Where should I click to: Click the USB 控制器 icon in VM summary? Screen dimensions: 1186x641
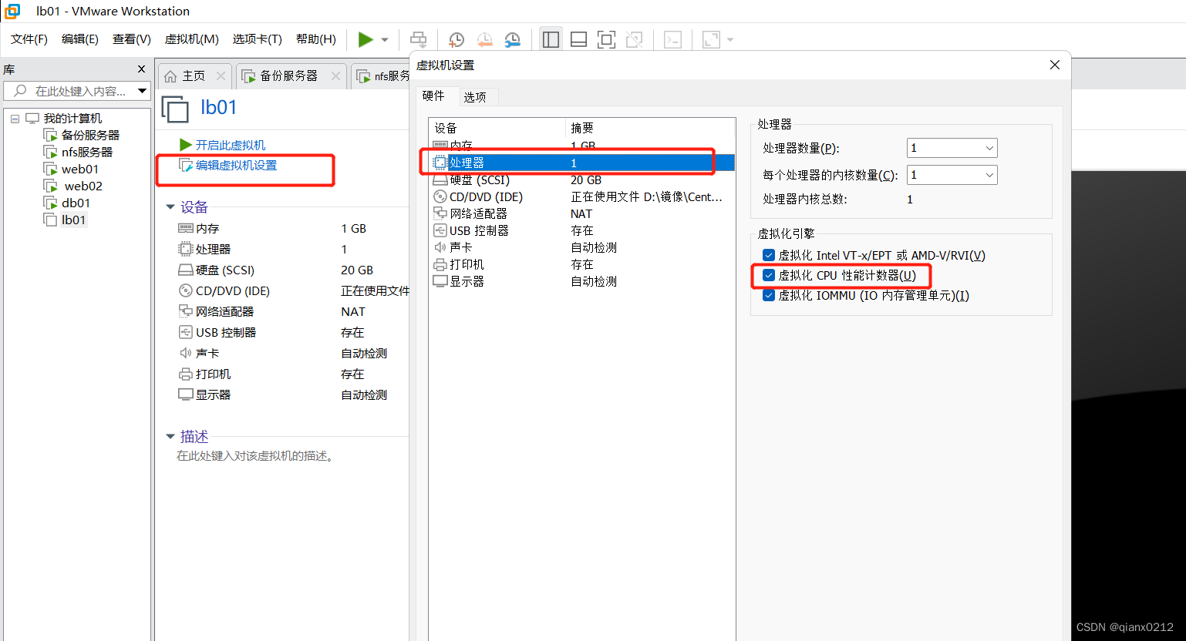186,332
